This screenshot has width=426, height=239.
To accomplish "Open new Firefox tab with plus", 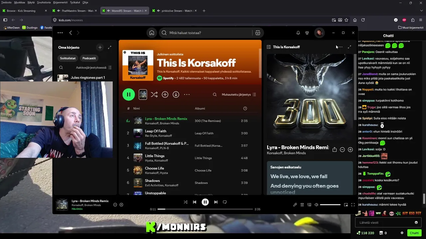I will tap(204, 11).
